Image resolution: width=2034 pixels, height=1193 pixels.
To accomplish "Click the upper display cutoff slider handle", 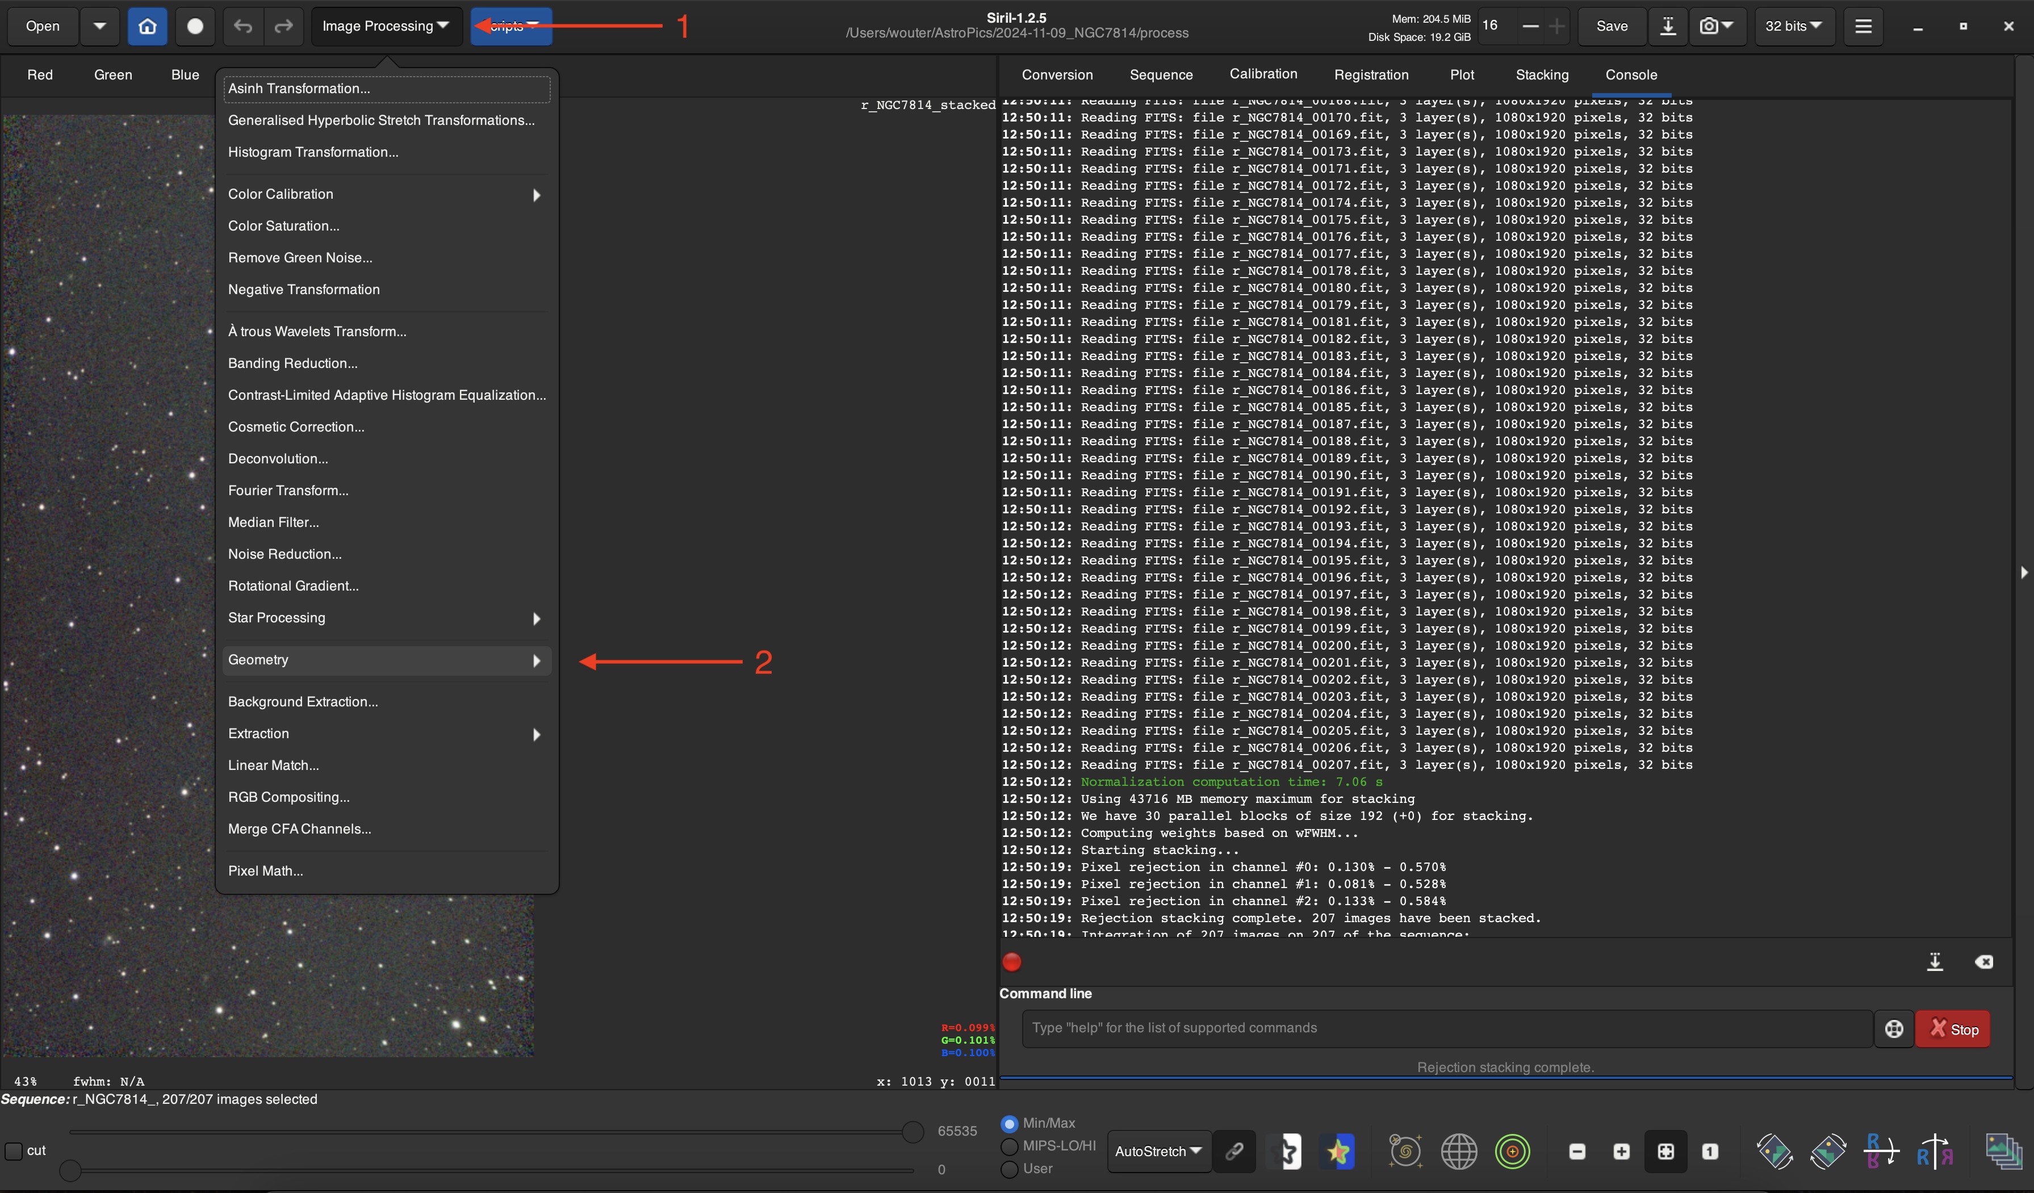I will click(912, 1132).
